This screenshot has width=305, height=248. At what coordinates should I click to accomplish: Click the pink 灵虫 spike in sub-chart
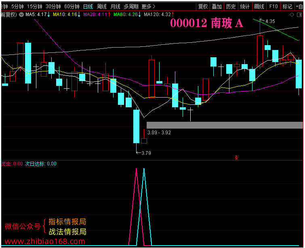(x=137, y=207)
